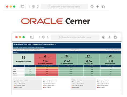
Task: Click the Avg ICA RTT (ms) column header
Action: pos(92,66)
